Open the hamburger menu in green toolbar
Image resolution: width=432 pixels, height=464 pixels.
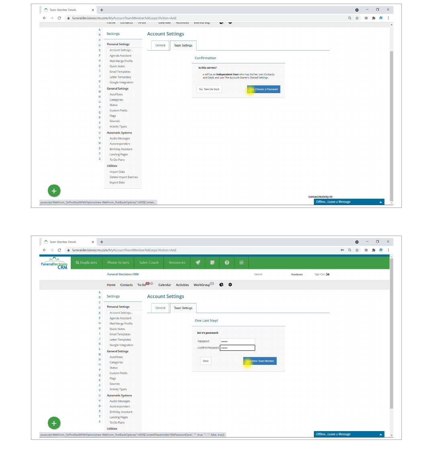tap(242, 263)
